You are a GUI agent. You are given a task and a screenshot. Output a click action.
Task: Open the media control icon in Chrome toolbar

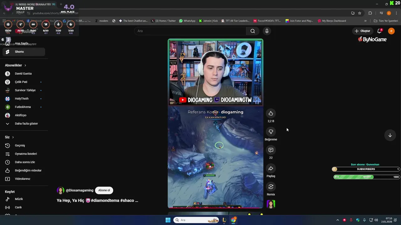(381, 13)
